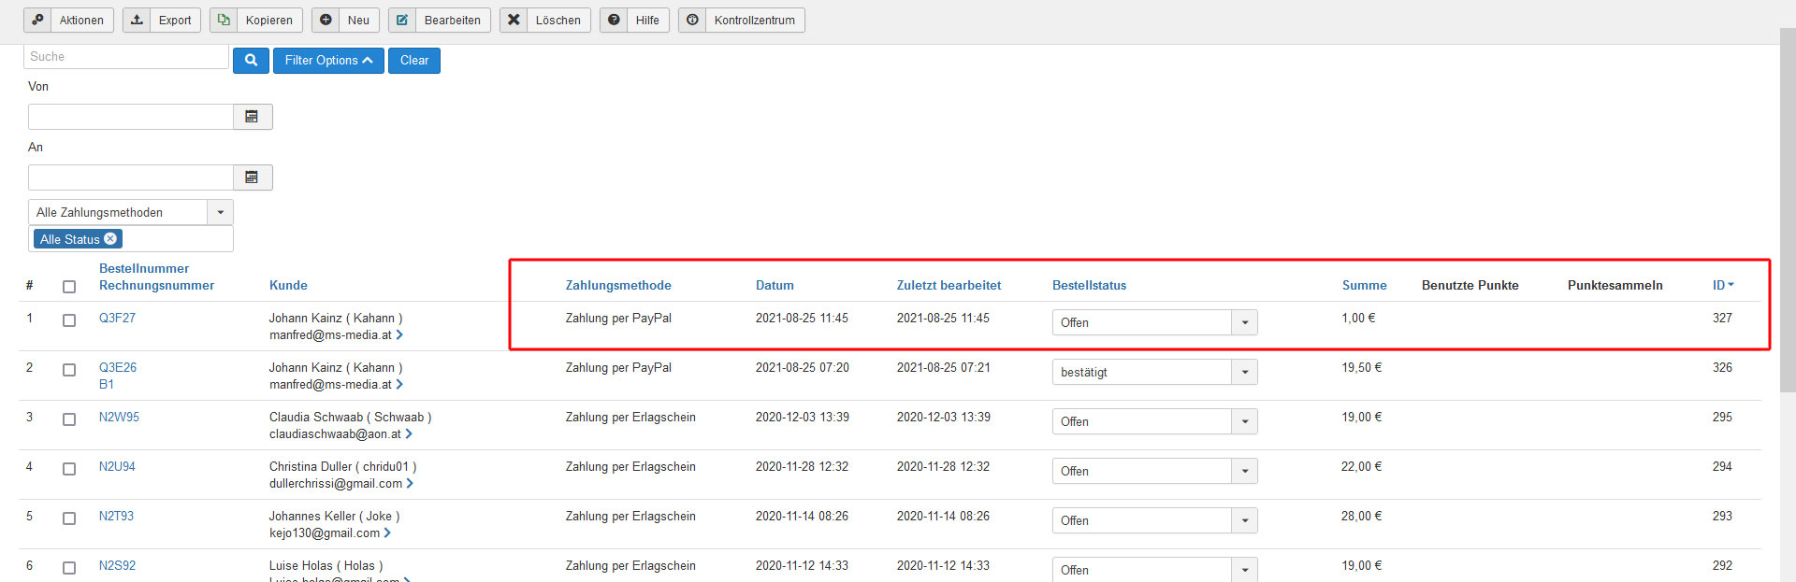Open the Aktionen toolbar menu
Screen dimensions: 1796x582
click(68, 20)
